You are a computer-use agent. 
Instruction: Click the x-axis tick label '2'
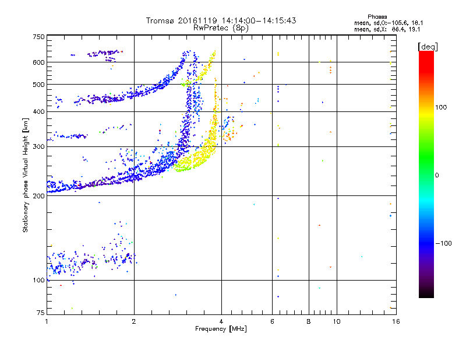(134, 321)
